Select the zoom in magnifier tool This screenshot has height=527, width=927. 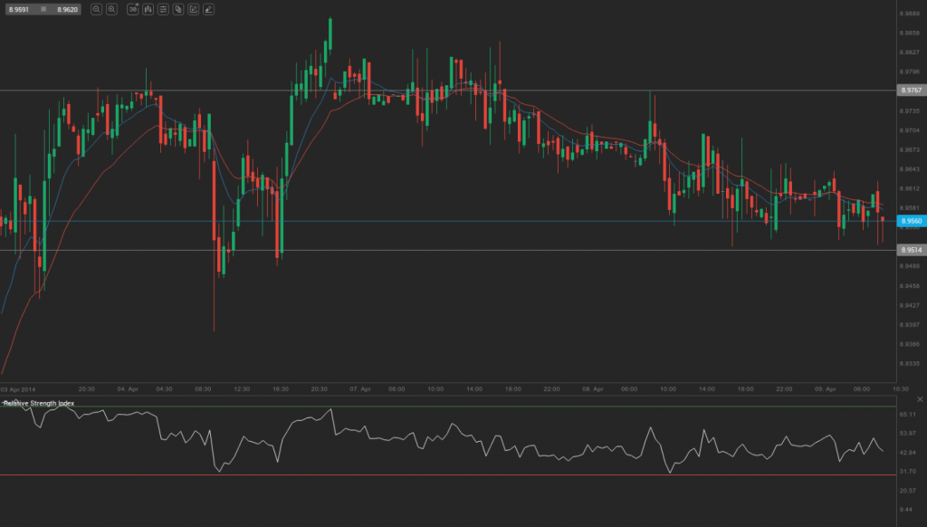[112, 9]
